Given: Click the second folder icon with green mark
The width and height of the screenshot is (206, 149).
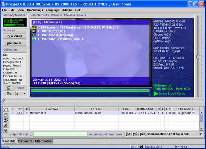Looking at the screenshot, I should pos(6,115).
